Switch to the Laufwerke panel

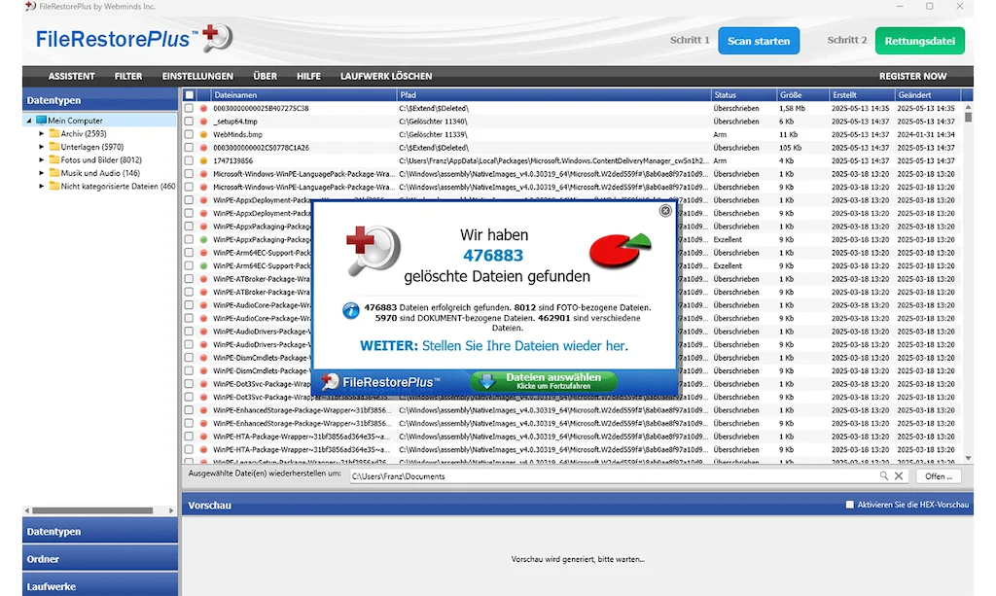click(100, 586)
